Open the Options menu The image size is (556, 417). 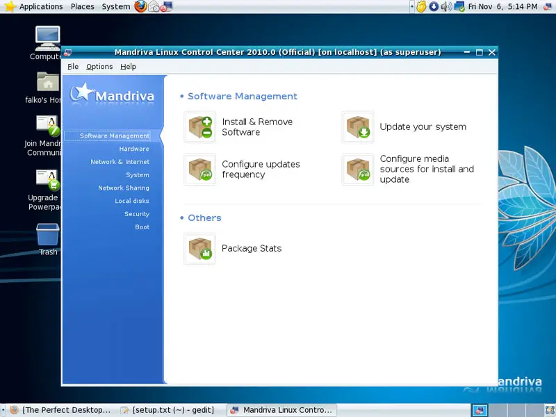(99, 67)
